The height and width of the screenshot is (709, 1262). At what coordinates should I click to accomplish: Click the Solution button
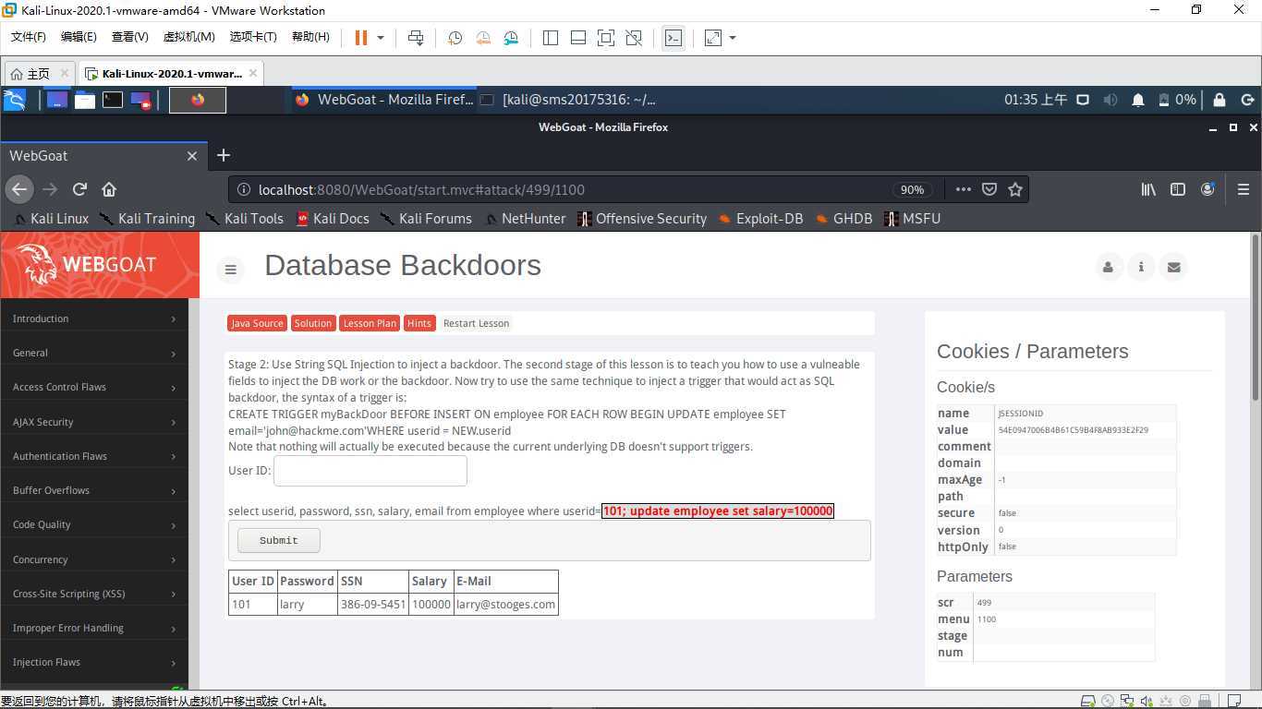point(313,323)
